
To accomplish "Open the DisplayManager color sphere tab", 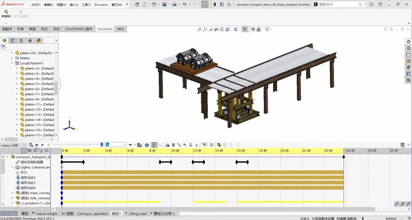I will coord(38,41).
